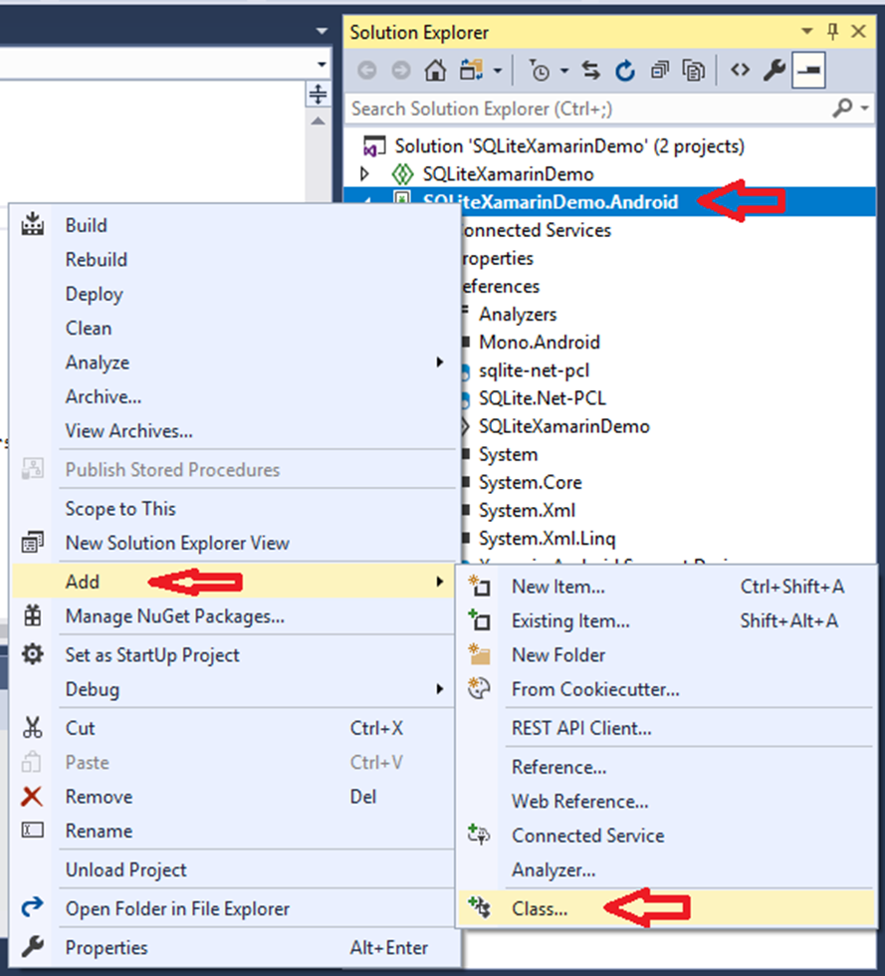Choose Cut from context menu
885x976 pixels.
pyautogui.click(x=233, y=728)
